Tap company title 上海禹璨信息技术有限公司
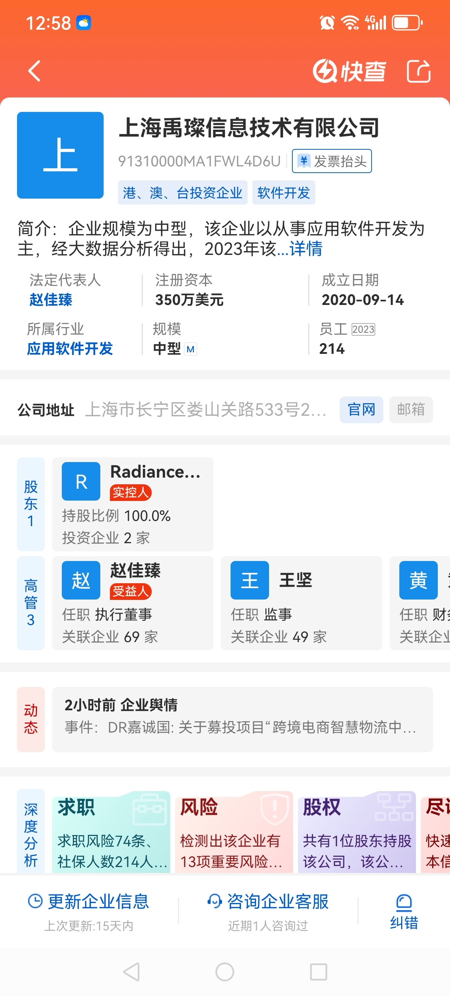This screenshot has width=450, height=996. (249, 128)
